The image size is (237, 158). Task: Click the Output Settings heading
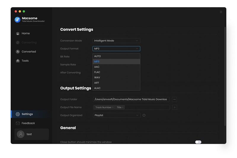pyautogui.click(x=76, y=88)
